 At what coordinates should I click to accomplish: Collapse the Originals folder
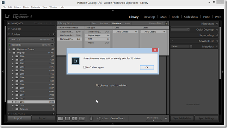[10, 53]
